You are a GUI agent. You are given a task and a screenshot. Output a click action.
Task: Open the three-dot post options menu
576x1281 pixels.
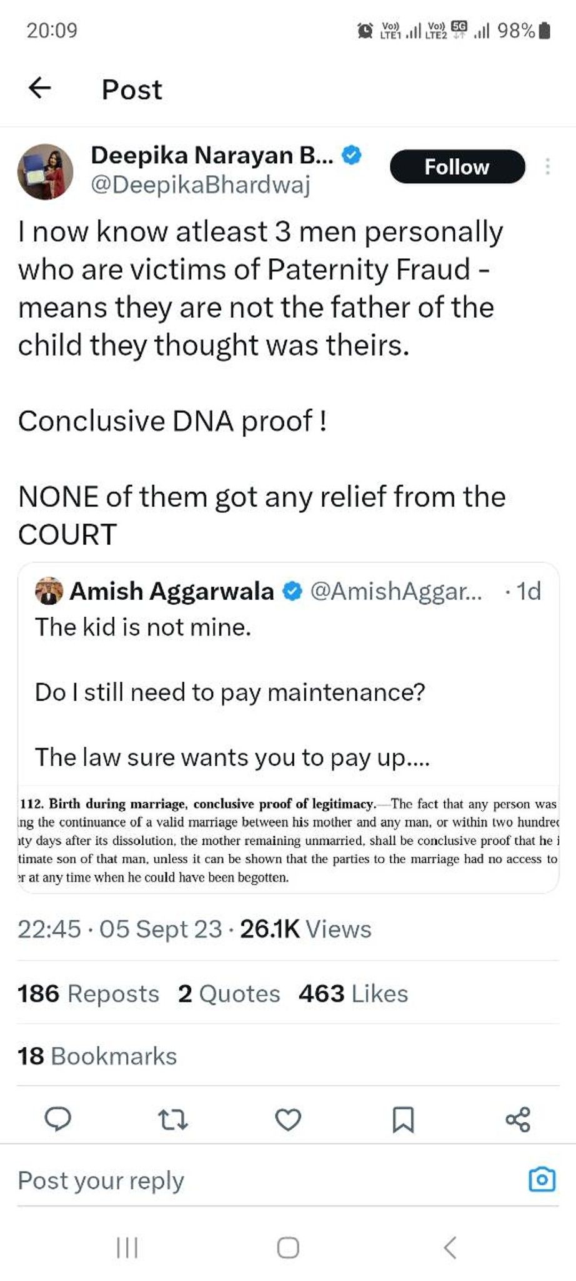click(x=547, y=166)
